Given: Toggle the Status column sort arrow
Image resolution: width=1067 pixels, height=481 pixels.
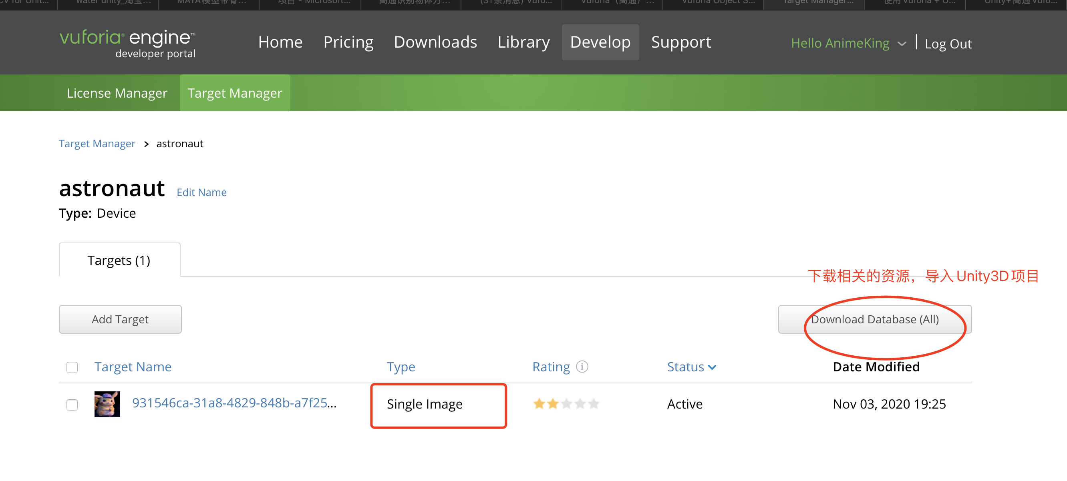Looking at the screenshot, I should 712,367.
